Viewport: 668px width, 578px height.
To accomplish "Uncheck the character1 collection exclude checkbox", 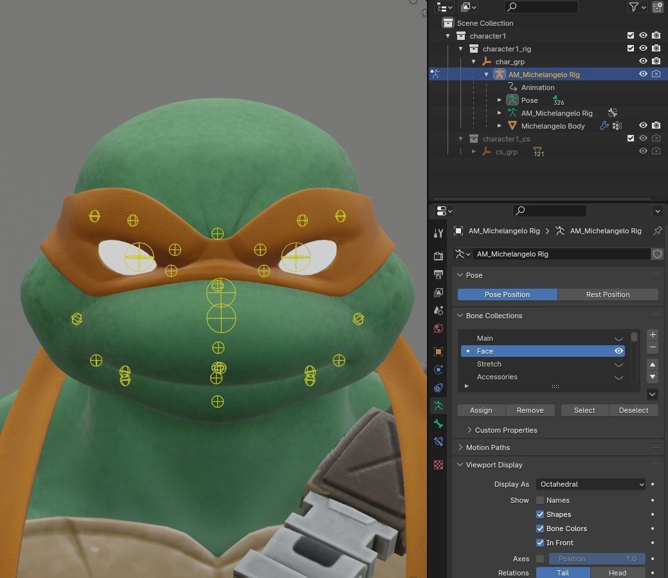I will tap(631, 35).
